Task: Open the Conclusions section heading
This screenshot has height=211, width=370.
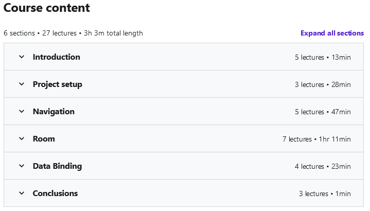Action: [55, 194]
